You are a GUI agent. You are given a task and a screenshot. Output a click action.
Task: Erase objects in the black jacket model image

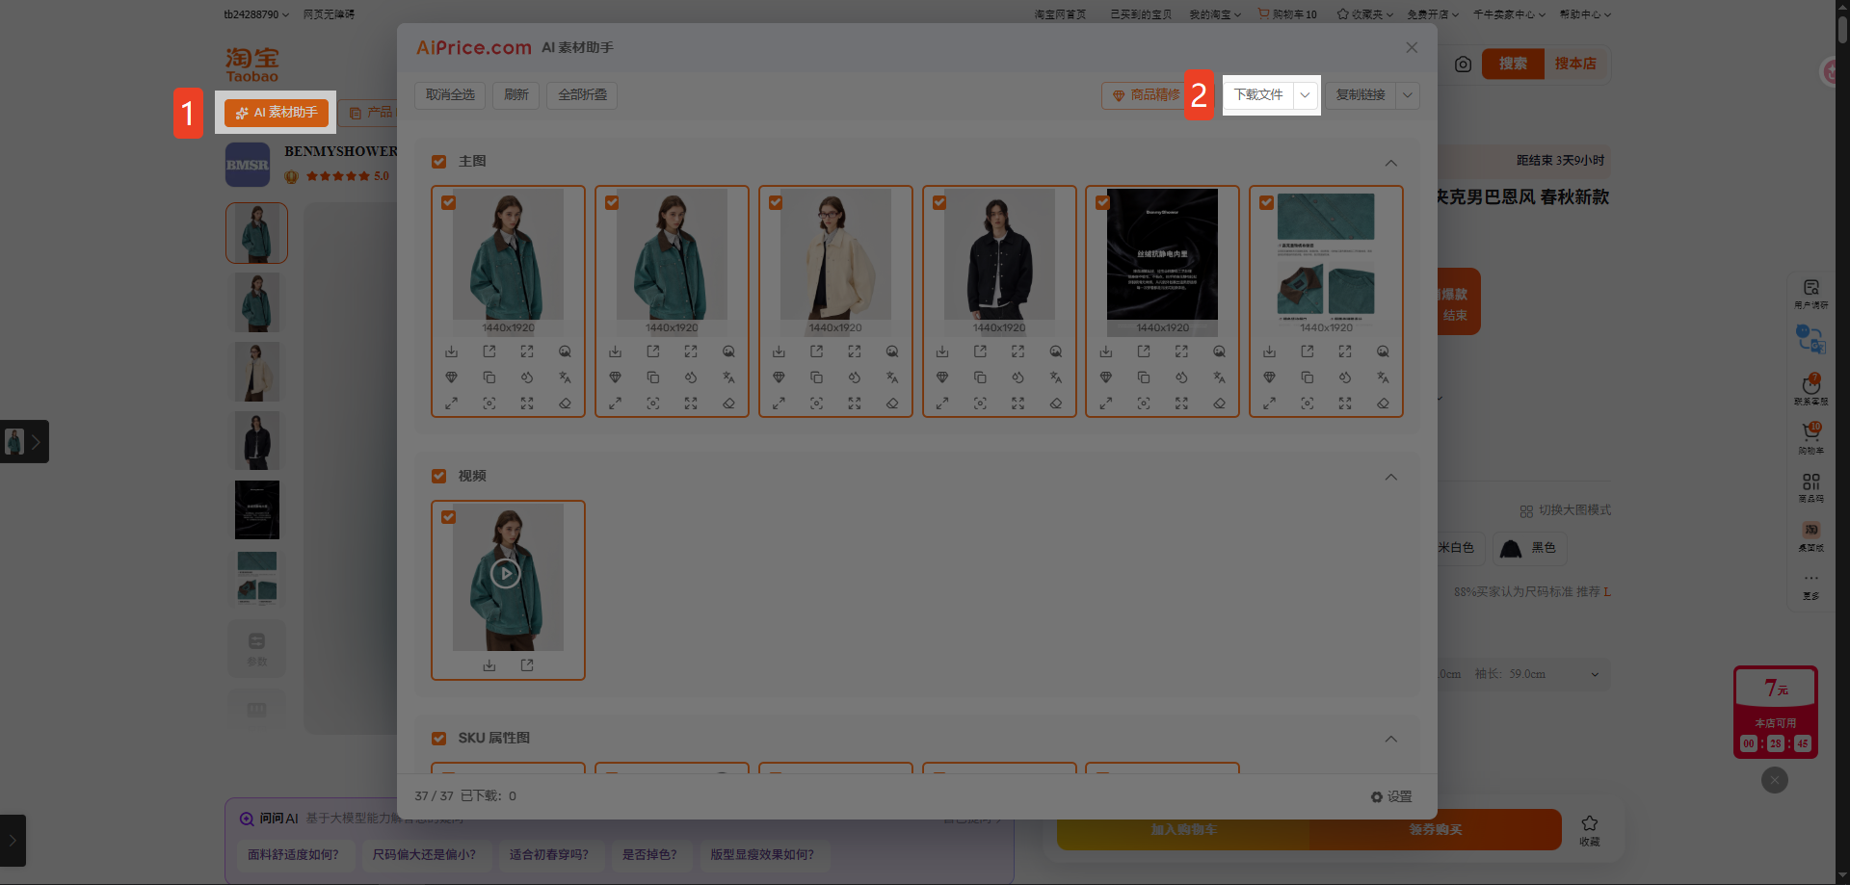(x=1056, y=403)
